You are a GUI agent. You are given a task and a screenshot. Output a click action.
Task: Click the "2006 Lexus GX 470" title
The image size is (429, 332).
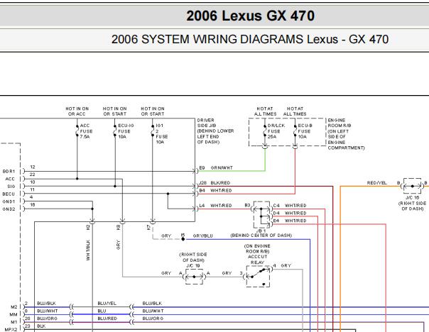[250, 16]
